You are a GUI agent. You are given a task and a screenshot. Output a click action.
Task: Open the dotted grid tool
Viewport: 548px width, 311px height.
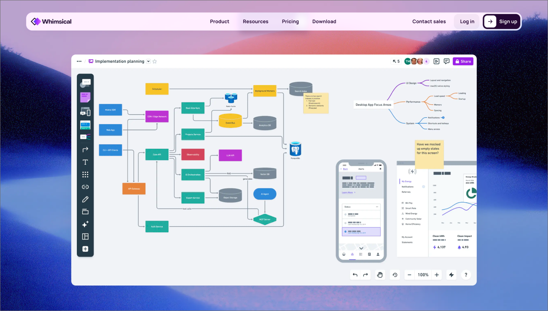pyautogui.click(x=85, y=174)
